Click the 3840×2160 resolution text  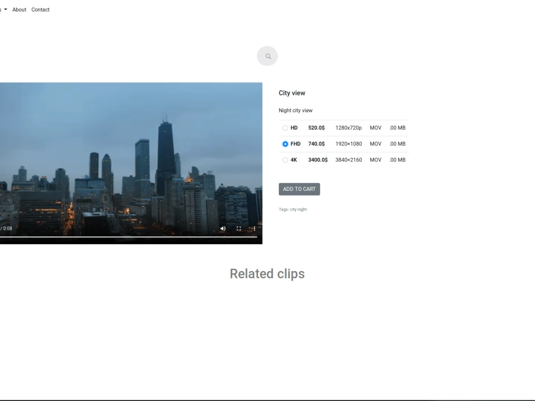point(348,160)
